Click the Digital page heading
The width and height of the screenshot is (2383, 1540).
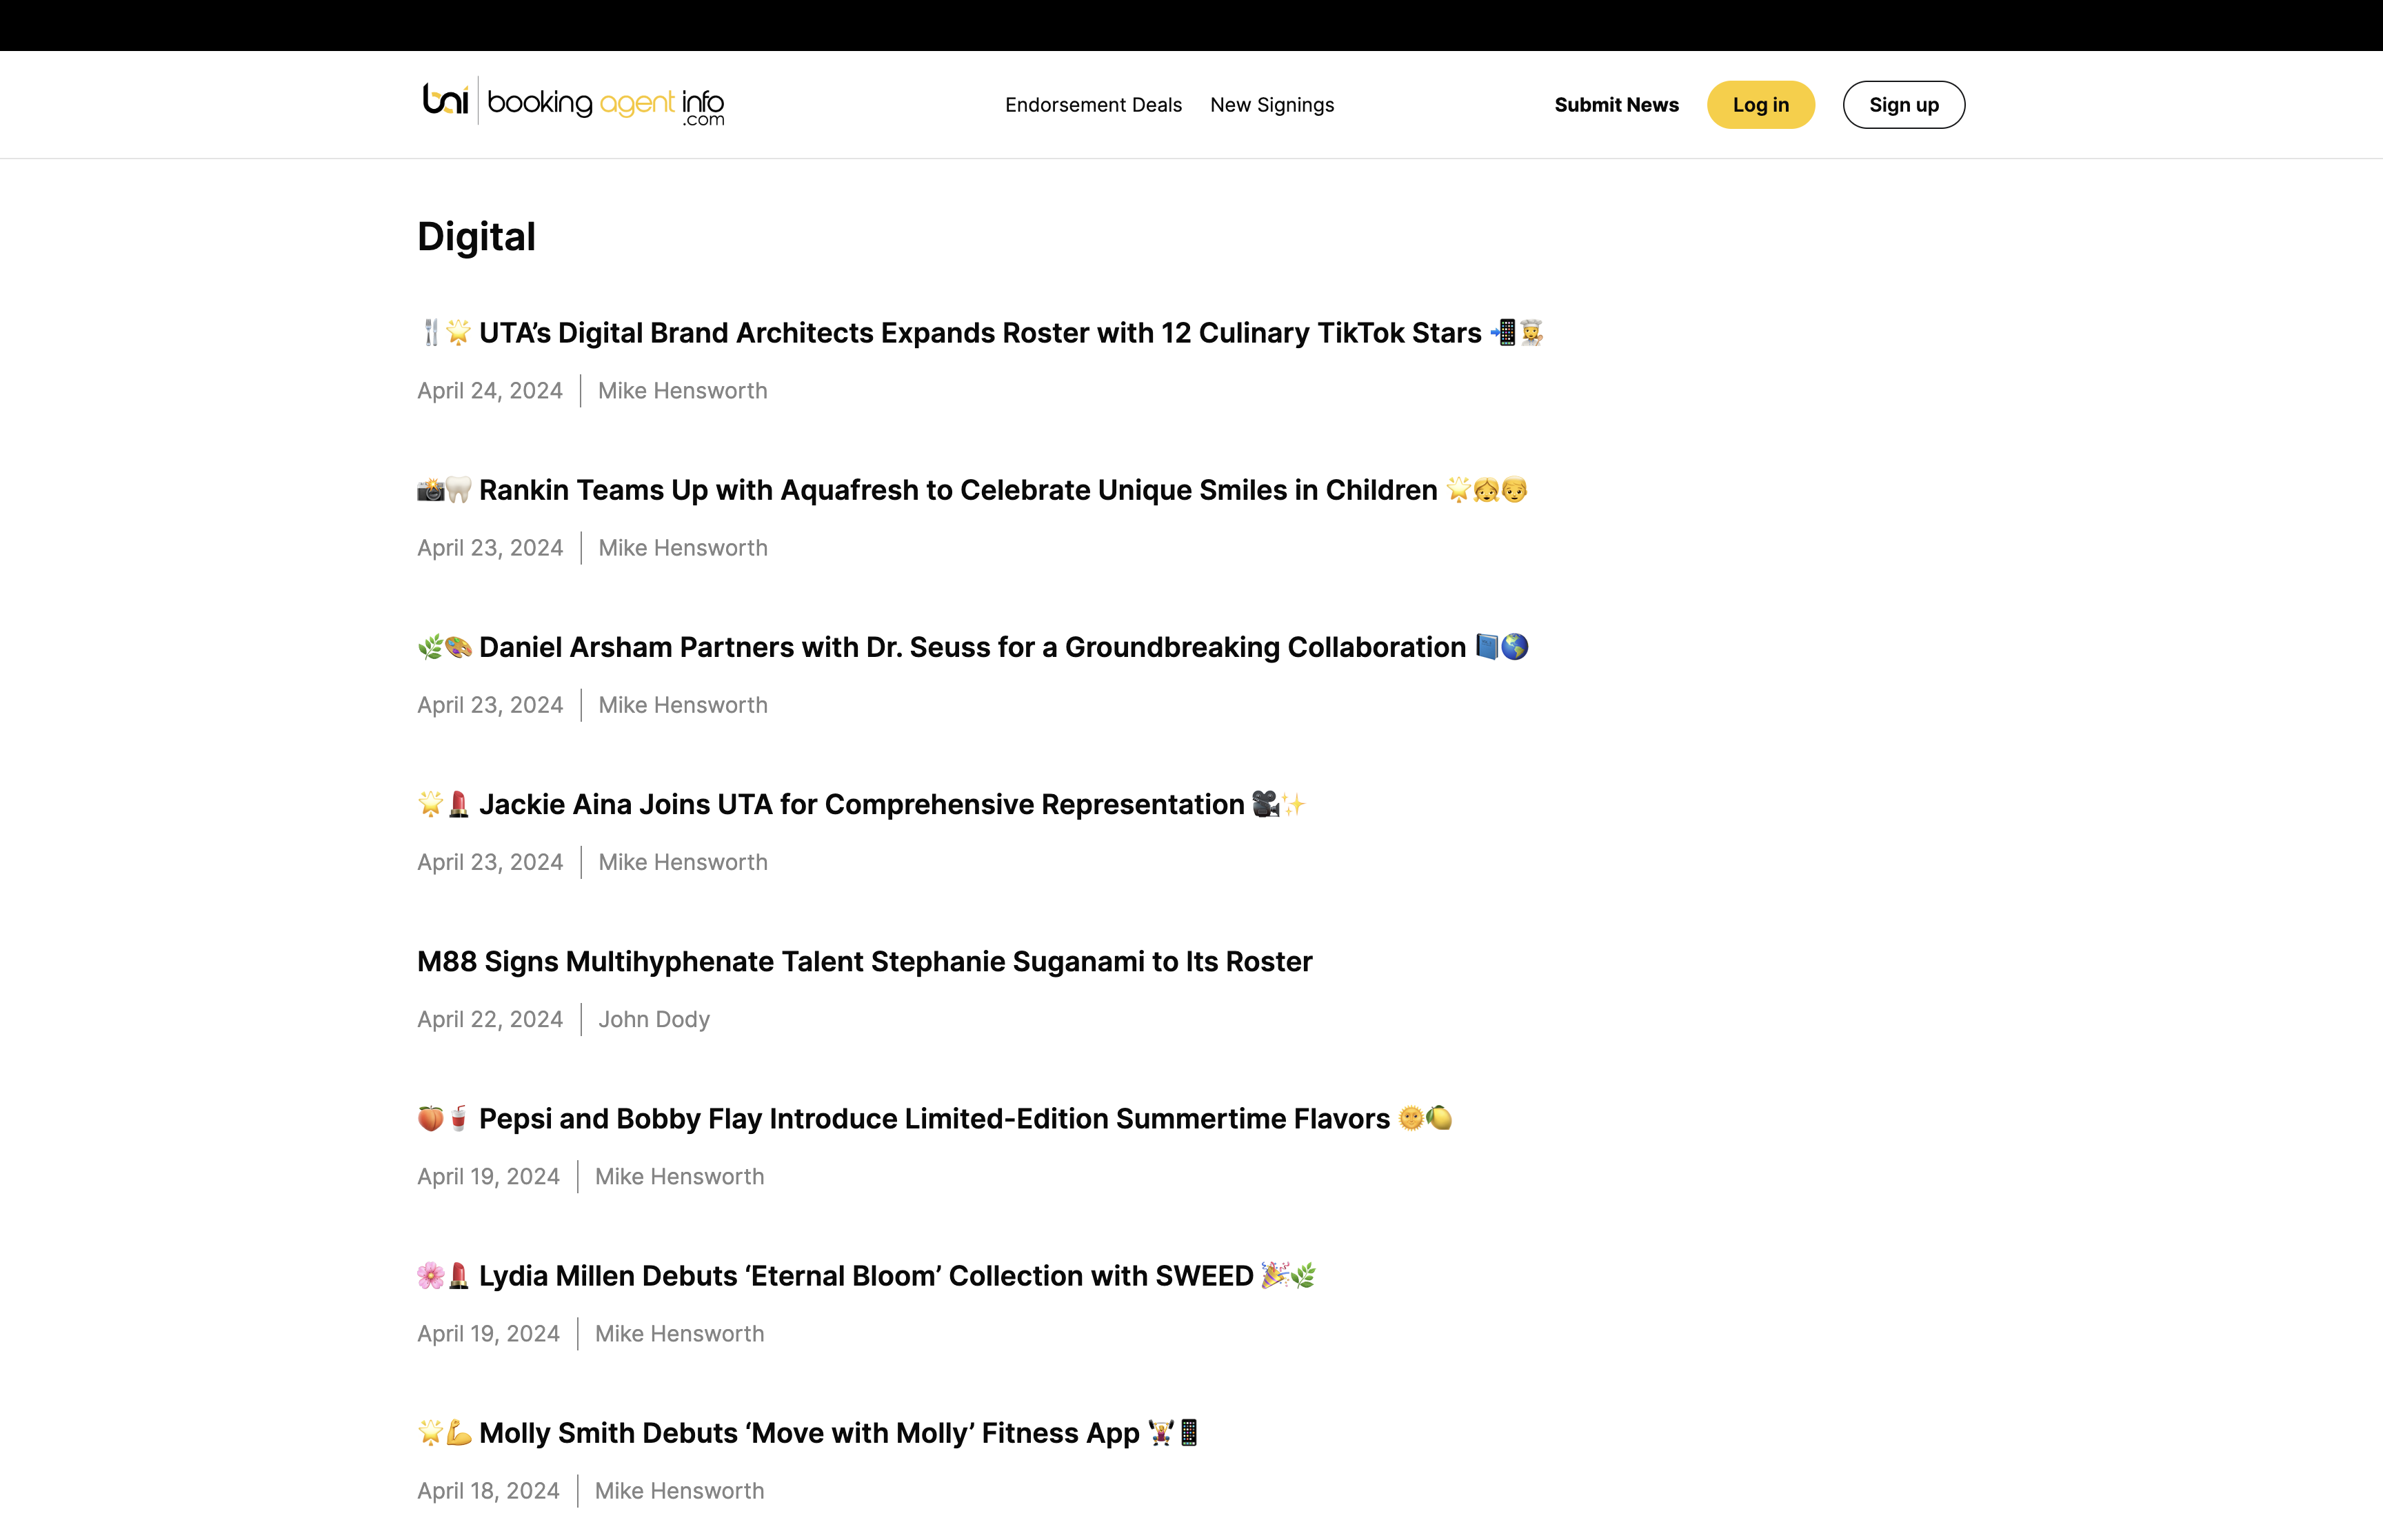click(476, 237)
